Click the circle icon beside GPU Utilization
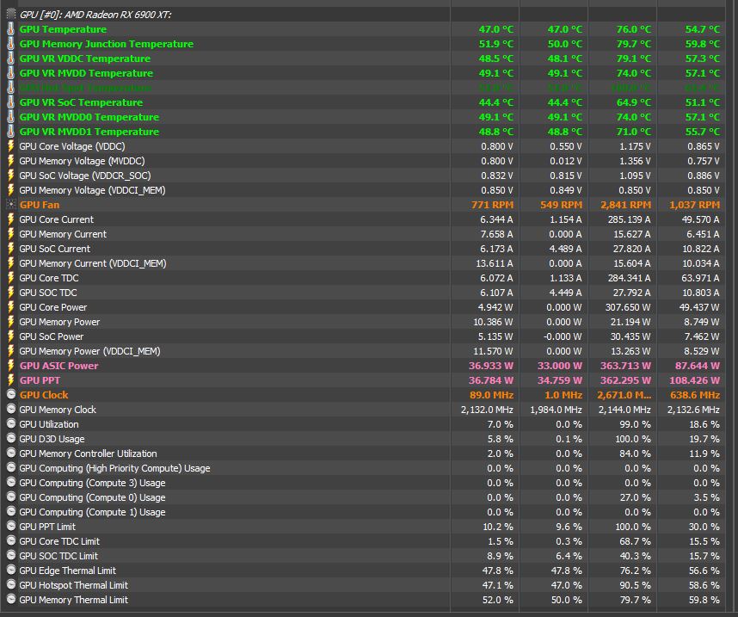 click(x=11, y=423)
